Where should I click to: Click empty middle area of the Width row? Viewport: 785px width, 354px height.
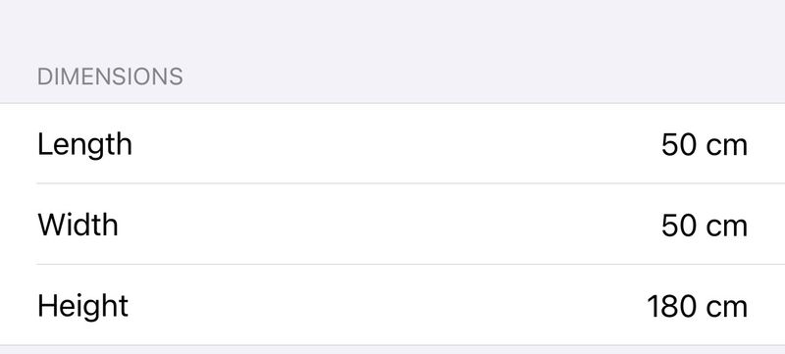[x=392, y=224]
